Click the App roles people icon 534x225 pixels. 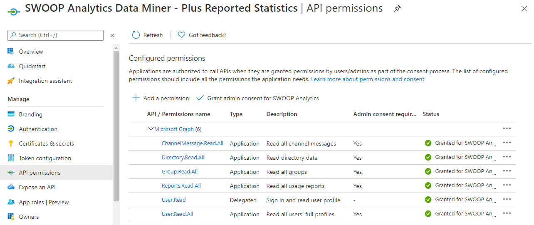tap(11, 202)
